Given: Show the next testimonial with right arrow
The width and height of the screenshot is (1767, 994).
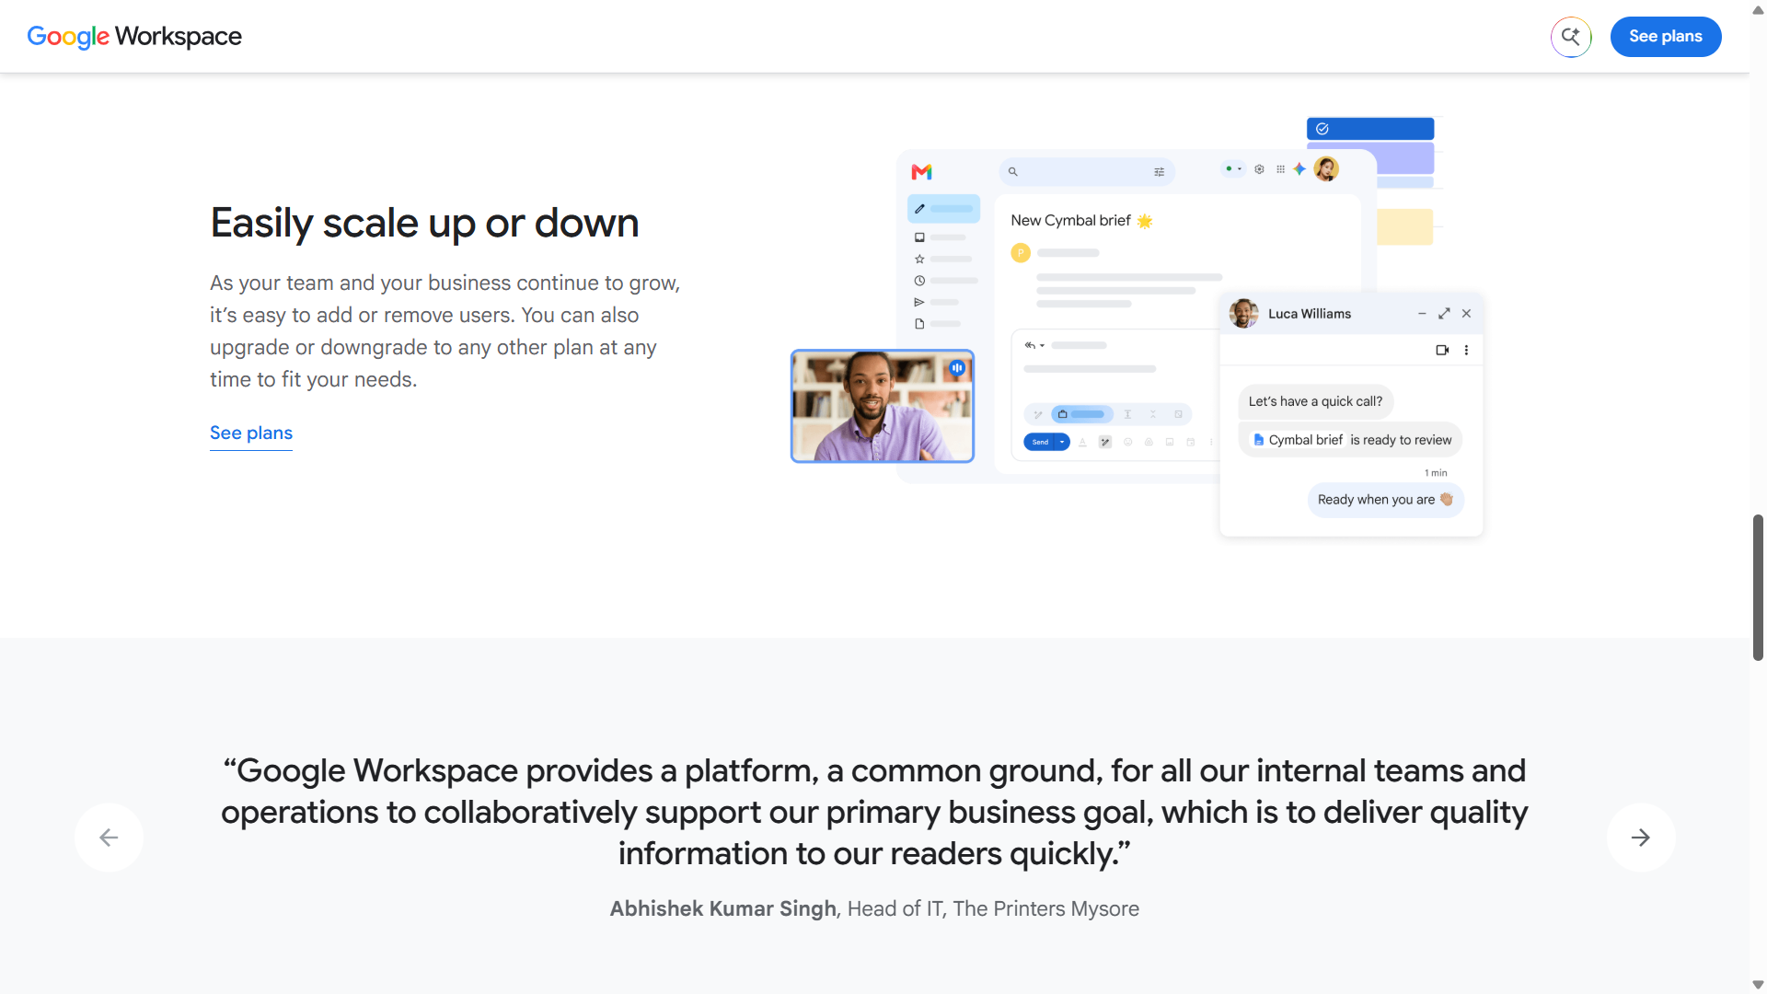Looking at the screenshot, I should [x=1641, y=838].
